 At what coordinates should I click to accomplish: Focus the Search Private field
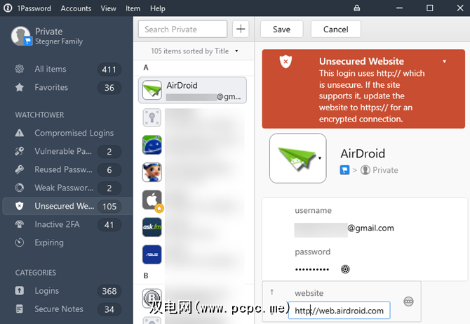click(182, 29)
